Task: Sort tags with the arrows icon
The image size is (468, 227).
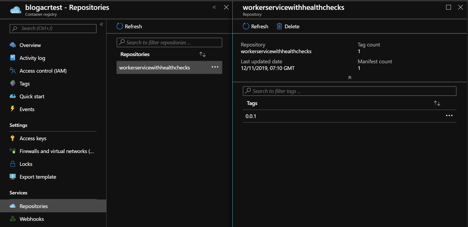Action: [437, 103]
